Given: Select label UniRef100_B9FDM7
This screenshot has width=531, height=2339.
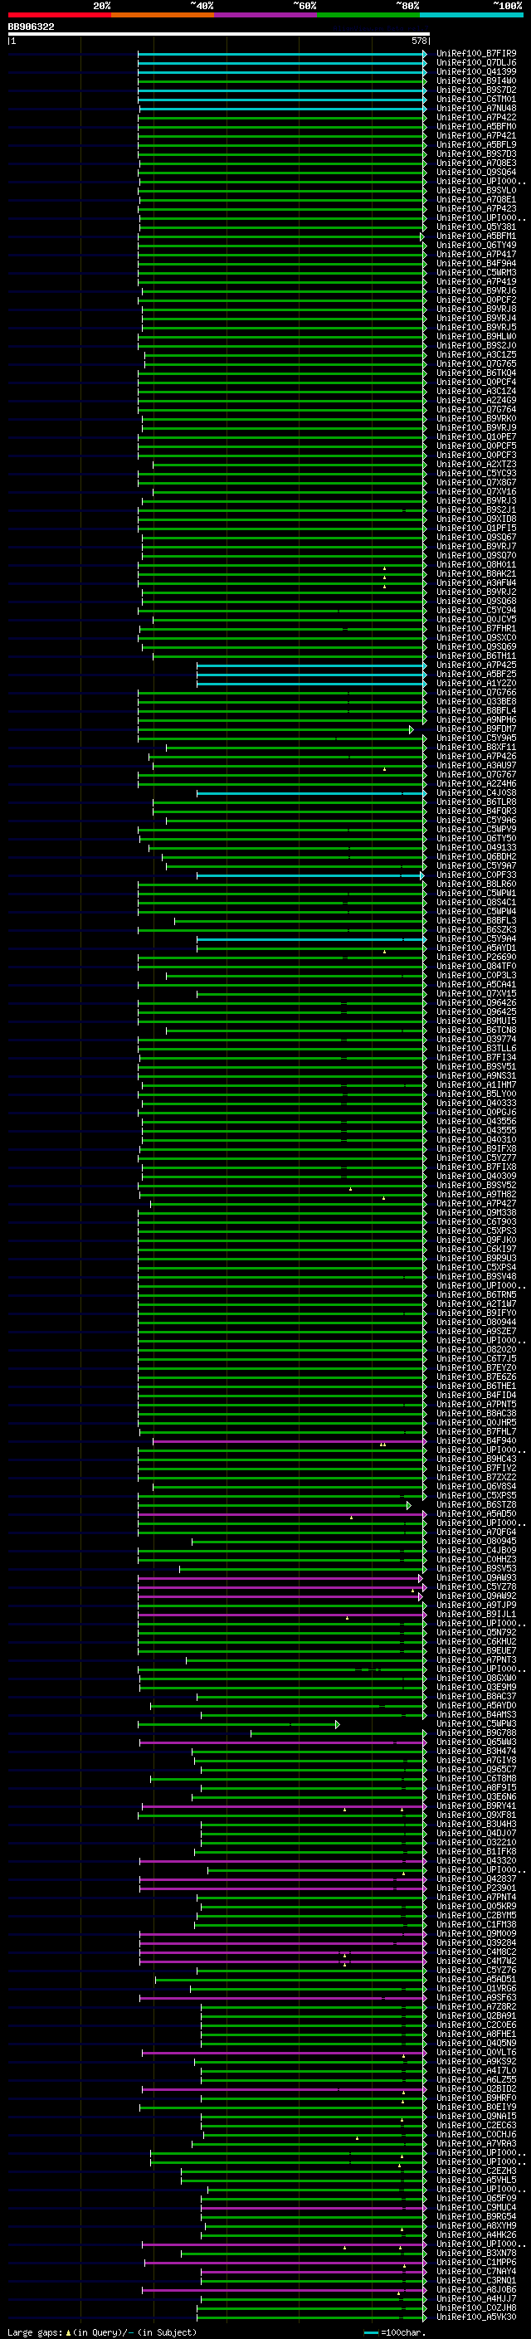Looking at the screenshot, I should click(x=475, y=729).
